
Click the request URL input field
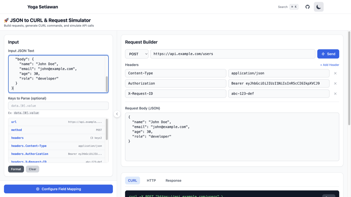233,54
